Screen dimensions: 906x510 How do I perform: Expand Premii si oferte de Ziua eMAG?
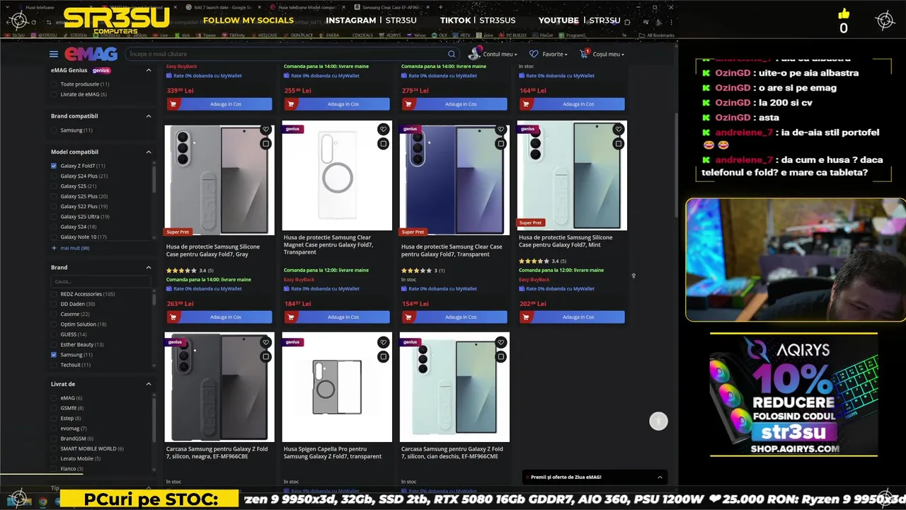click(595, 477)
